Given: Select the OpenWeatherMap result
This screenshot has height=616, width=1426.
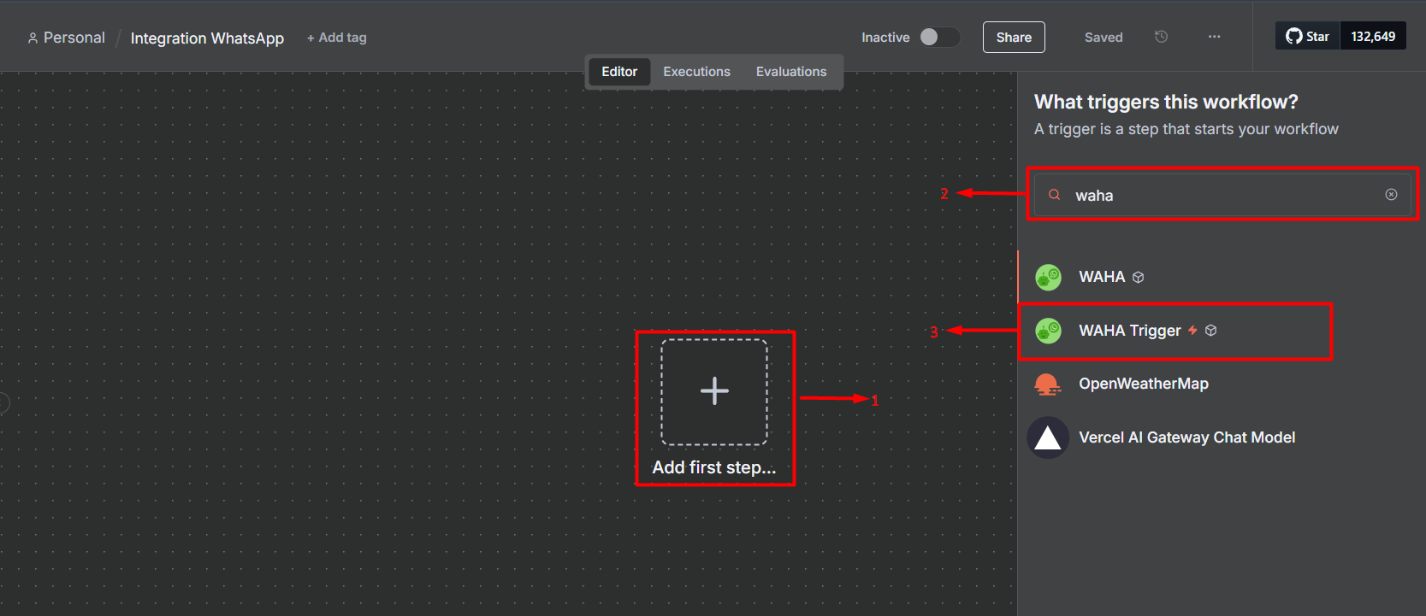Looking at the screenshot, I should (1221, 384).
